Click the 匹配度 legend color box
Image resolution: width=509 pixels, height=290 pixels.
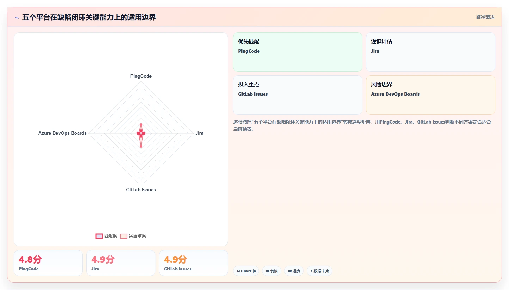tap(99, 236)
